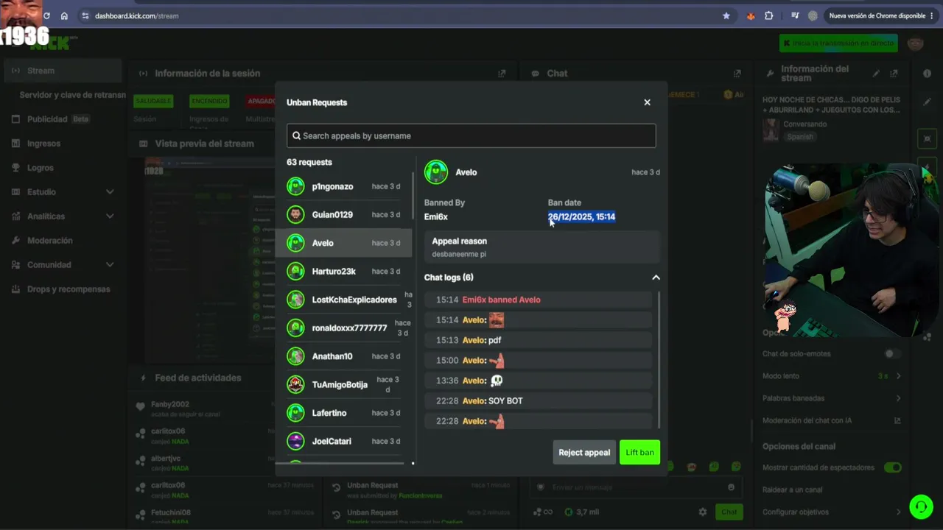This screenshot has height=530, width=943.
Task: Open chat settings gear icon
Action: point(702,512)
